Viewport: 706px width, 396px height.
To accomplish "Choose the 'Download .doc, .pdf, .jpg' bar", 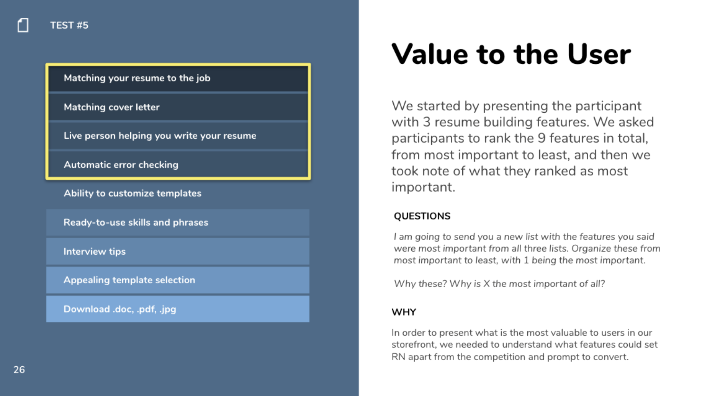I will [178, 309].
